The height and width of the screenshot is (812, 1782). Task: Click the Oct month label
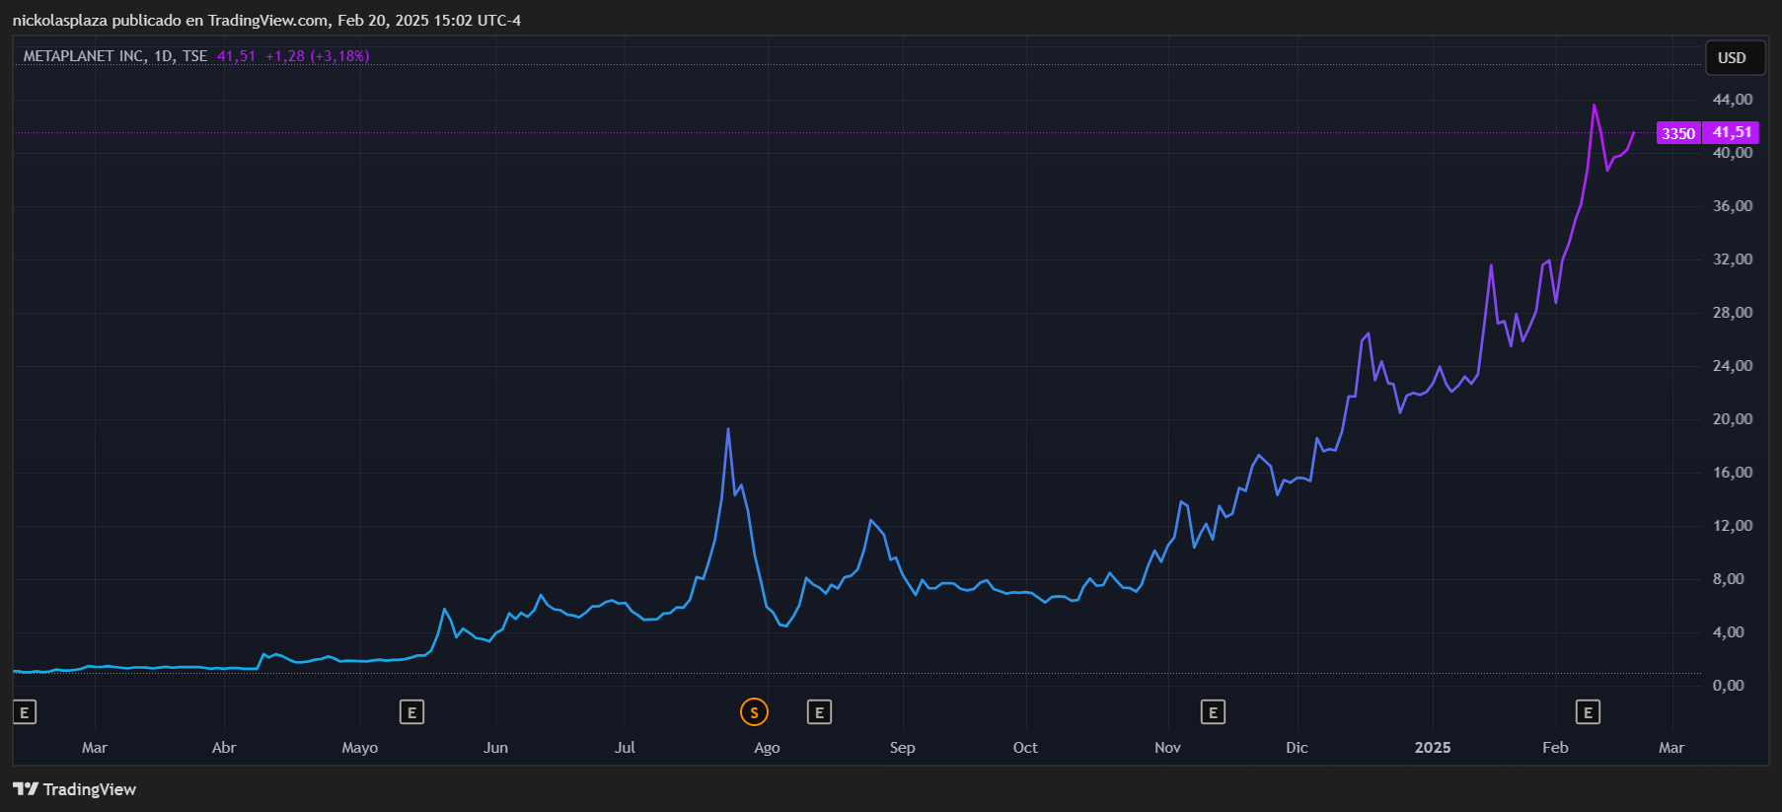(1025, 748)
